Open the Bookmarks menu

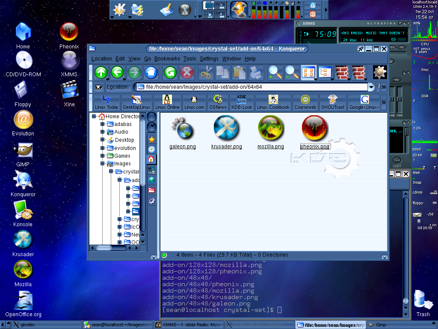pyautogui.click(x=167, y=59)
